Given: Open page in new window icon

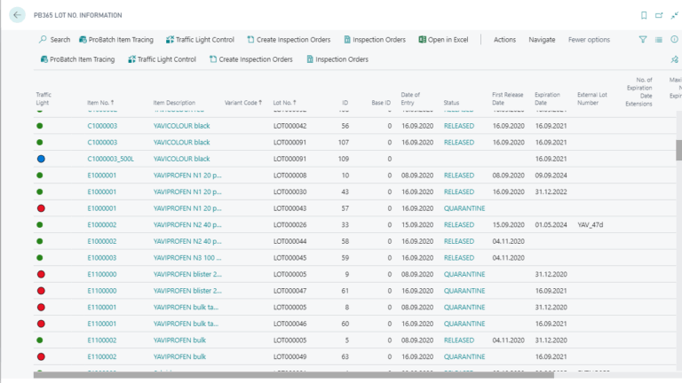Looking at the screenshot, I should click(x=659, y=15).
